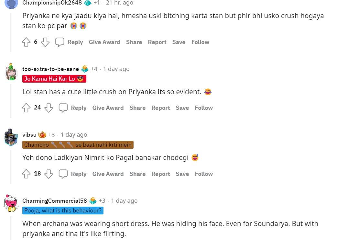The image size is (357, 240).
Task: Downvote too-extra-to-be-sane's comment
Action: tap(49, 108)
